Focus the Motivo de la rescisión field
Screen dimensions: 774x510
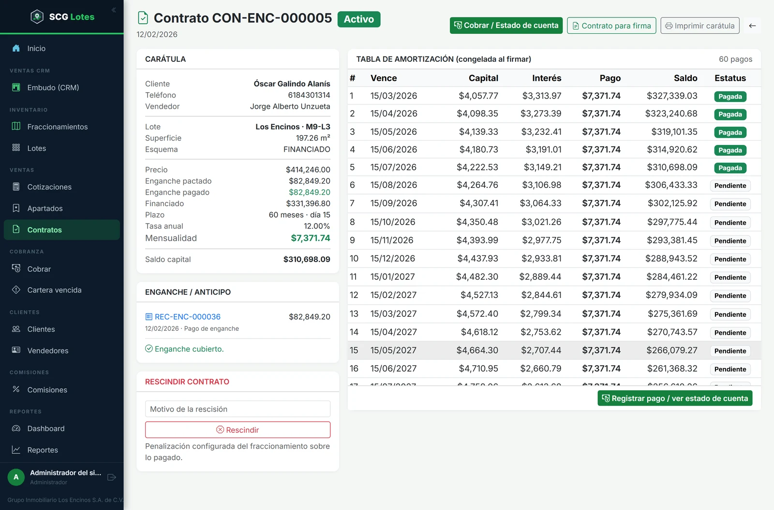click(x=238, y=409)
